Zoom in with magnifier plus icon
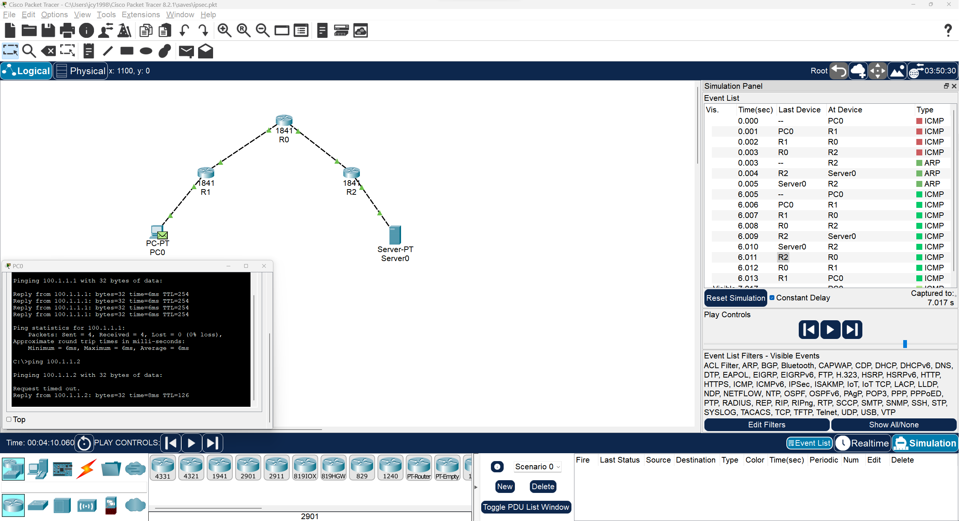Image resolution: width=959 pixels, height=521 pixels. [224, 30]
